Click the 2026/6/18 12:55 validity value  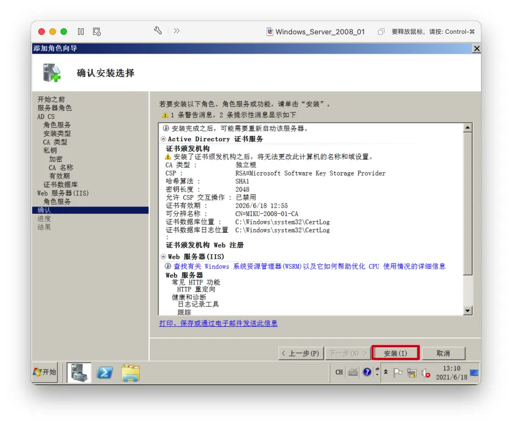pyautogui.click(x=262, y=206)
